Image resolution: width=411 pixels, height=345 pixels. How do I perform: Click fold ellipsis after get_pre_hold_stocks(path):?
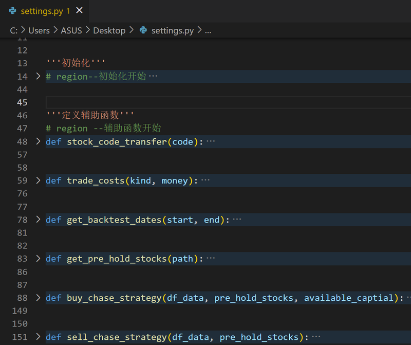[x=211, y=259]
